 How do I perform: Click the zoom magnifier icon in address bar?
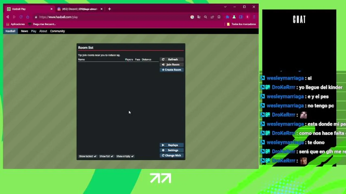[205, 17]
